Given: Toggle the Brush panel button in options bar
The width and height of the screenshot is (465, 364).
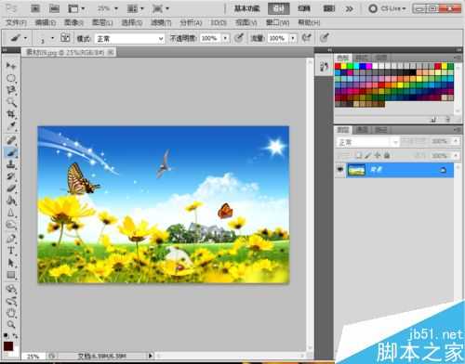Looking at the screenshot, I should (65, 38).
